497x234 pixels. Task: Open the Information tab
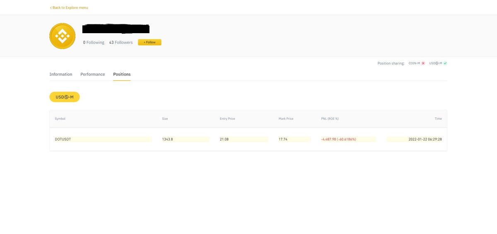point(61,74)
